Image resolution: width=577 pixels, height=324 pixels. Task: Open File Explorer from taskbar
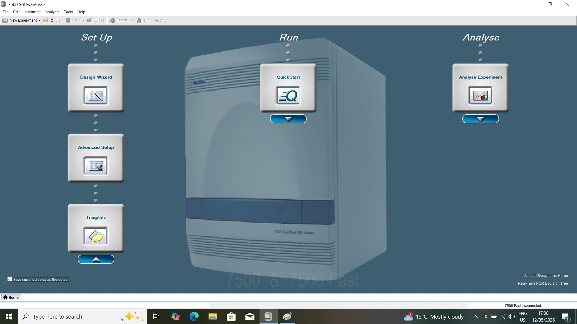213,316
